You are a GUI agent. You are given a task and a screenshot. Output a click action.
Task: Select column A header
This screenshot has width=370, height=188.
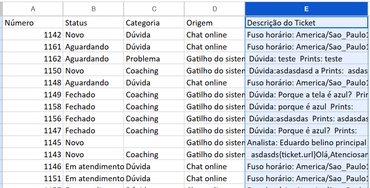[x=33, y=9]
